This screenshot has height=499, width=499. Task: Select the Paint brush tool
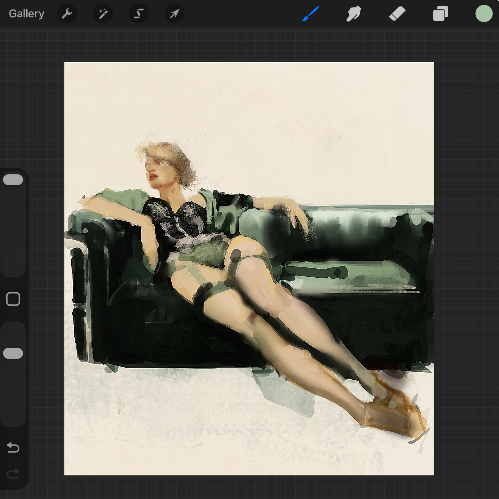(x=311, y=14)
